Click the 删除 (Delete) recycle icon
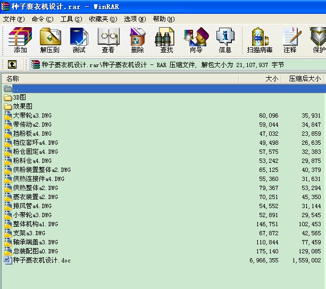Viewport: 326px width, 289px height. tap(137, 40)
